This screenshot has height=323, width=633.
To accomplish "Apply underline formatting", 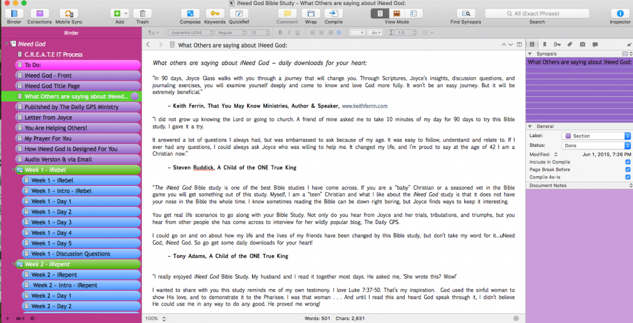I will tap(297, 33).
